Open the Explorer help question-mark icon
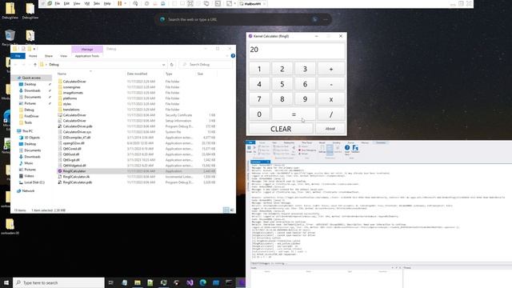Screen dimensions: 512x288 pos(233,56)
